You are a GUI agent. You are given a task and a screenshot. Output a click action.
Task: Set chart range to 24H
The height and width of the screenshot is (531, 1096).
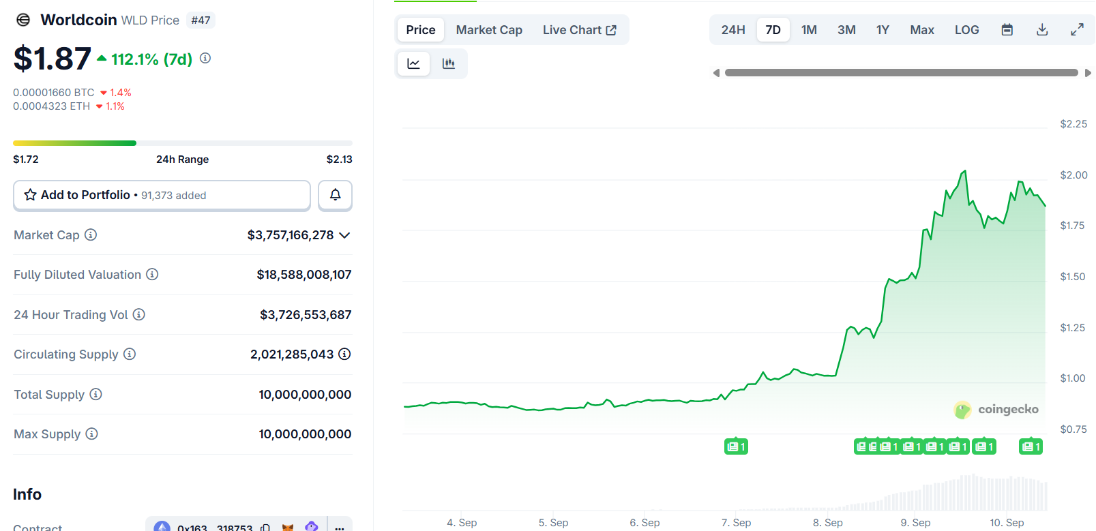click(733, 30)
